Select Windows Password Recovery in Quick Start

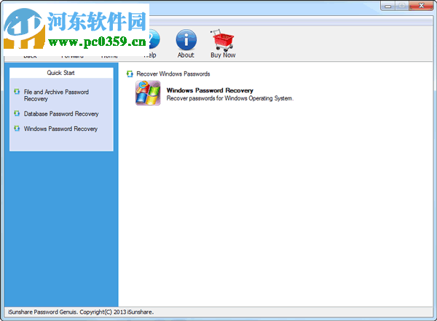tap(60, 129)
